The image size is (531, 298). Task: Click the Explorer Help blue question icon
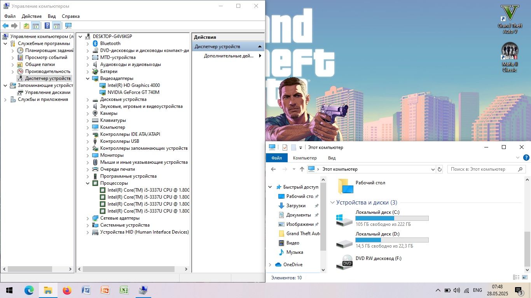click(x=526, y=158)
